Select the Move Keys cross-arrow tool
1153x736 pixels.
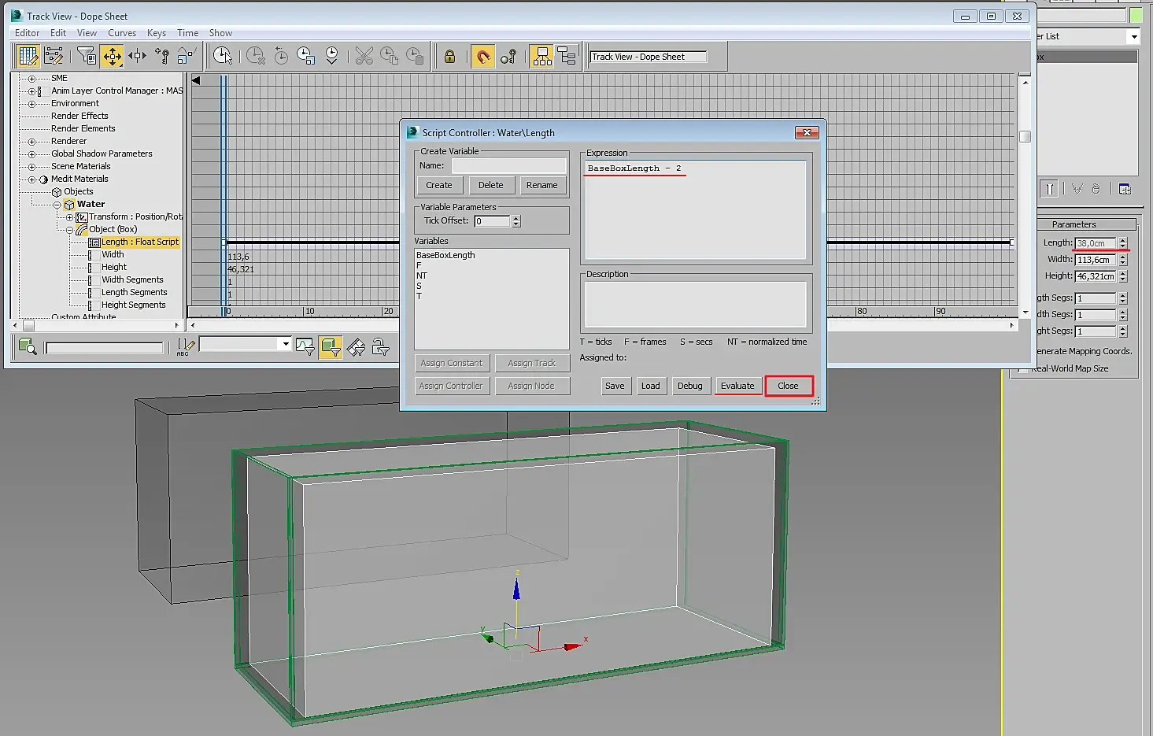coord(112,56)
